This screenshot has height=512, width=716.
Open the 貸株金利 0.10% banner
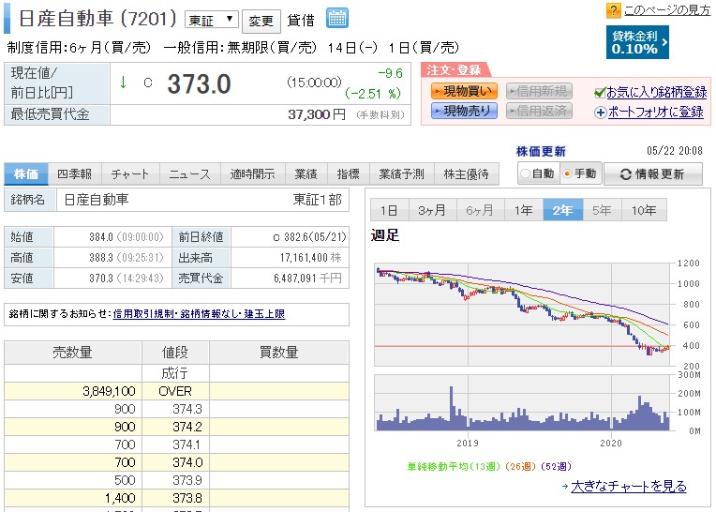pos(637,42)
